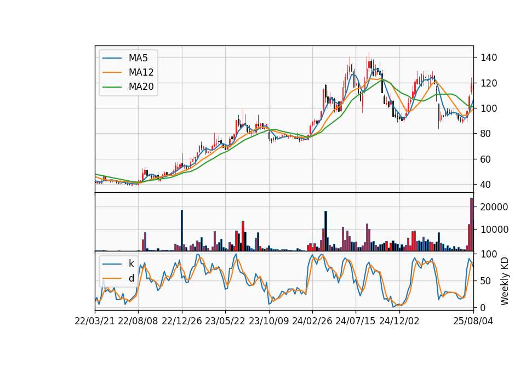
Task: Click the 20000 volume axis label
Action: click(494, 207)
